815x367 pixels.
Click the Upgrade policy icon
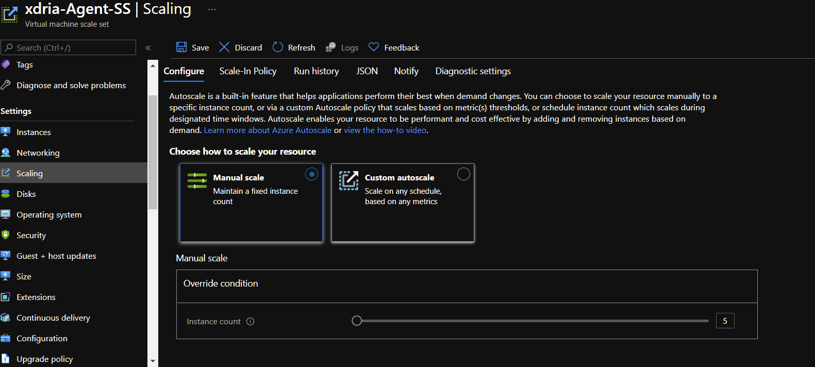[6, 359]
